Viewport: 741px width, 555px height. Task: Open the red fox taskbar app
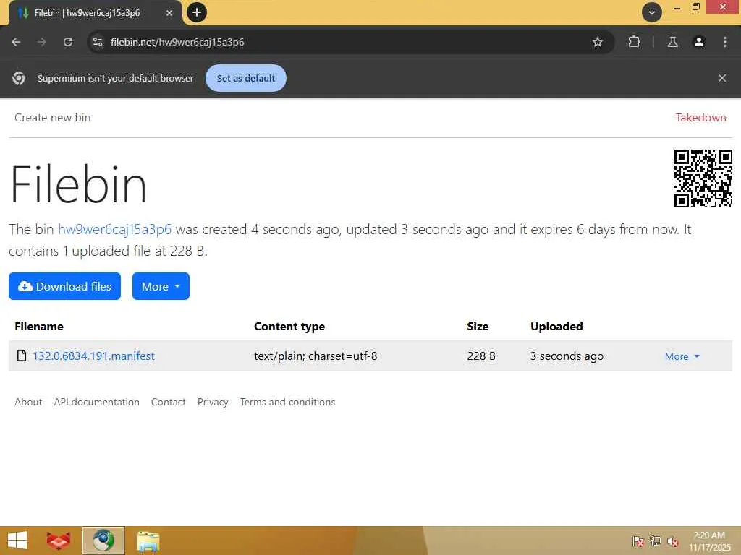[x=59, y=541]
